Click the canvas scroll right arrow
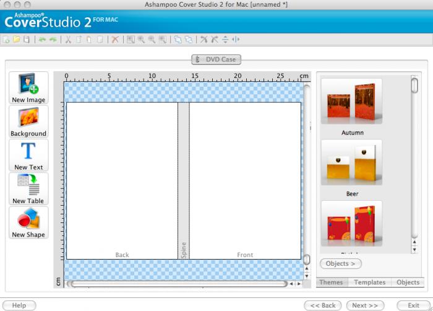The image size is (433, 311). (299, 284)
